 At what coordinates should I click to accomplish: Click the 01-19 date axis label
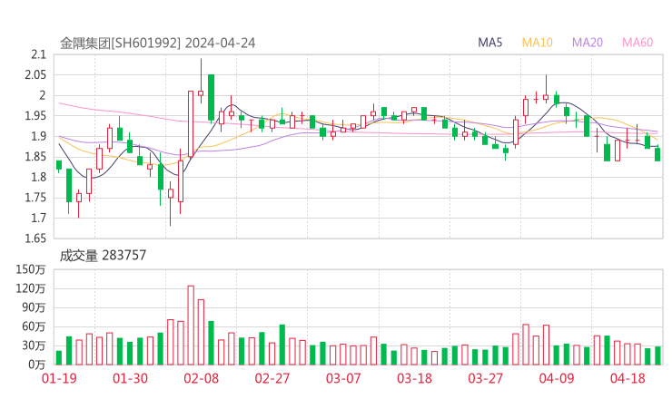point(59,378)
